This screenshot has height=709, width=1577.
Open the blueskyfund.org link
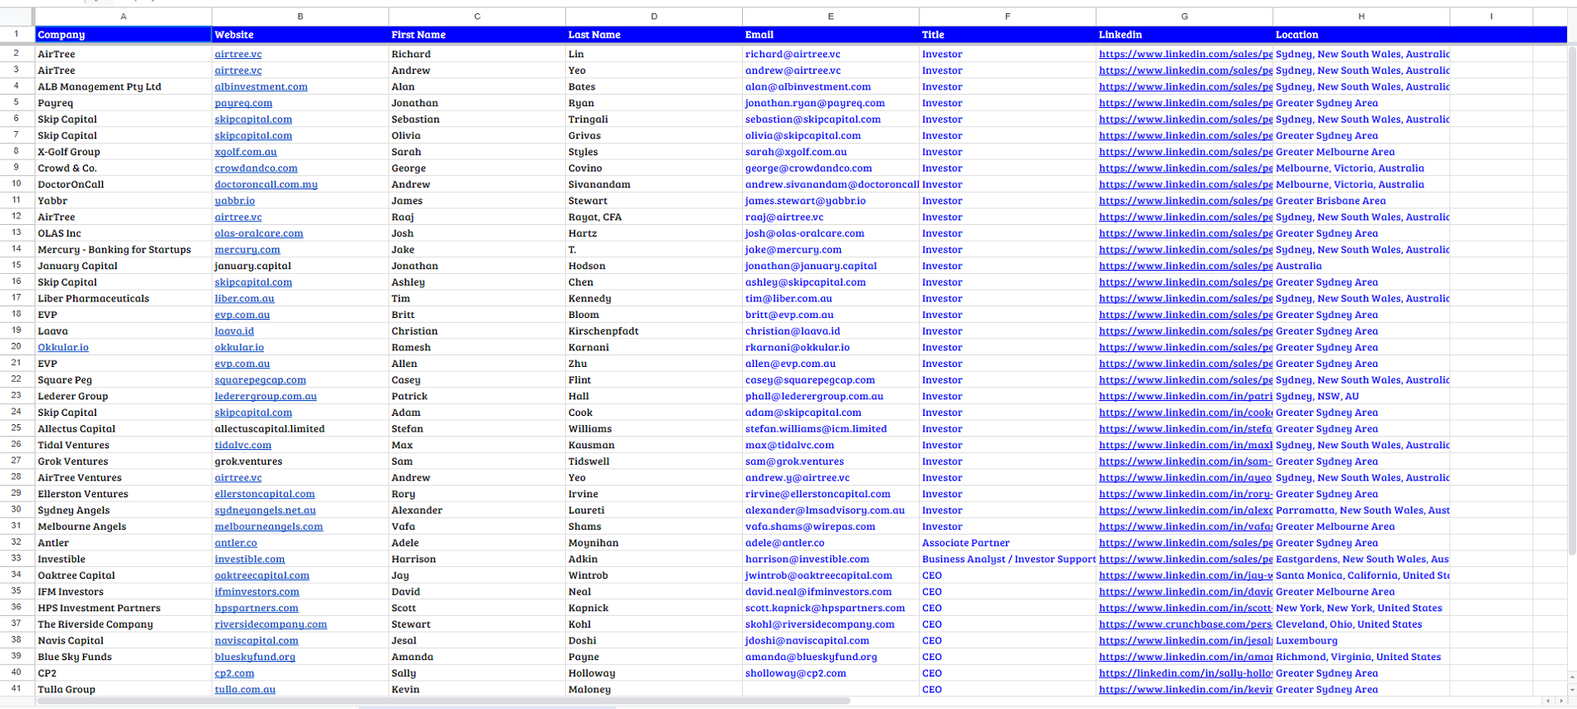point(255,657)
